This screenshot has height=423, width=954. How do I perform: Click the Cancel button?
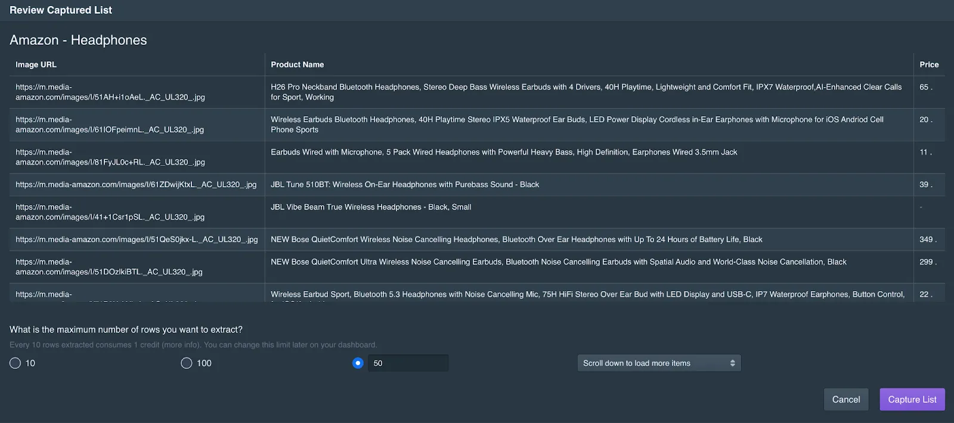[x=846, y=400]
